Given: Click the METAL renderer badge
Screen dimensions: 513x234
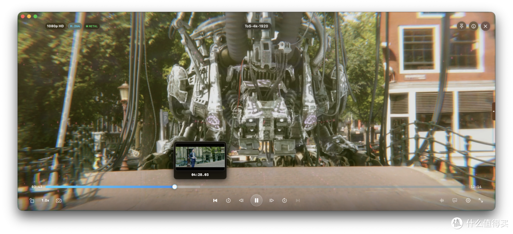Looking at the screenshot, I should (92, 26).
